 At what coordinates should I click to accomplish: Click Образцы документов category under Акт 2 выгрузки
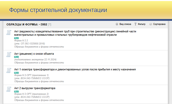click(x=39, y=100)
